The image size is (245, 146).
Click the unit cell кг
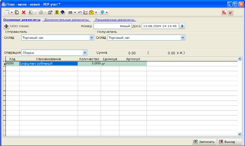point(110,64)
